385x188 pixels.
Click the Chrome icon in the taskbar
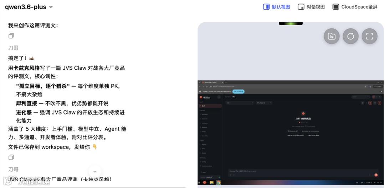click(219, 183)
